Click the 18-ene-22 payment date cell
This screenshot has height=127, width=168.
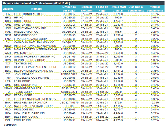tap(102, 120)
